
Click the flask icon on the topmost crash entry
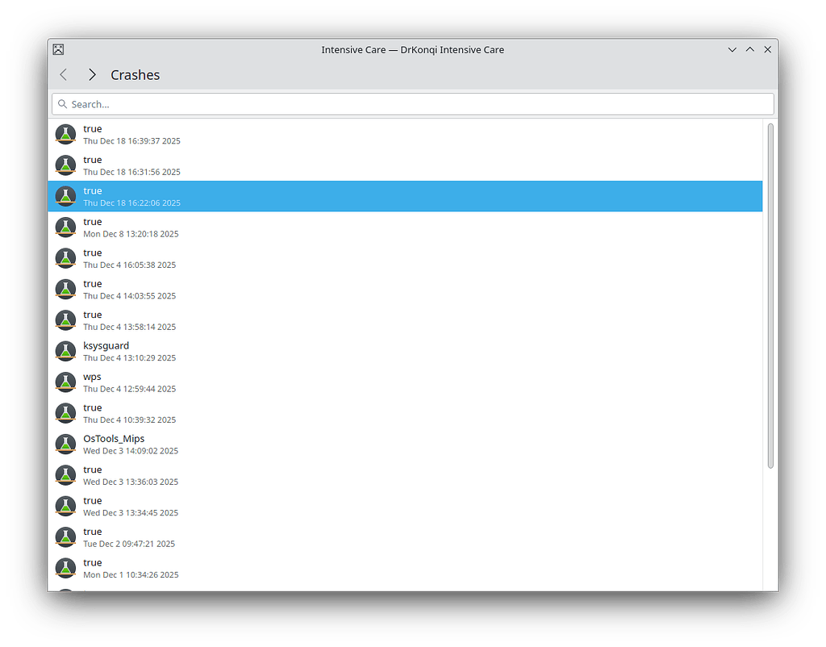click(65, 133)
